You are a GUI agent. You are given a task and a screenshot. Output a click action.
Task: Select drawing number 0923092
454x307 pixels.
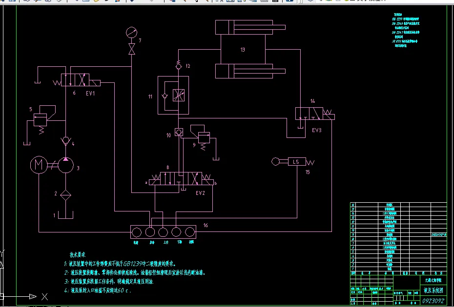pyautogui.click(x=433, y=301)
